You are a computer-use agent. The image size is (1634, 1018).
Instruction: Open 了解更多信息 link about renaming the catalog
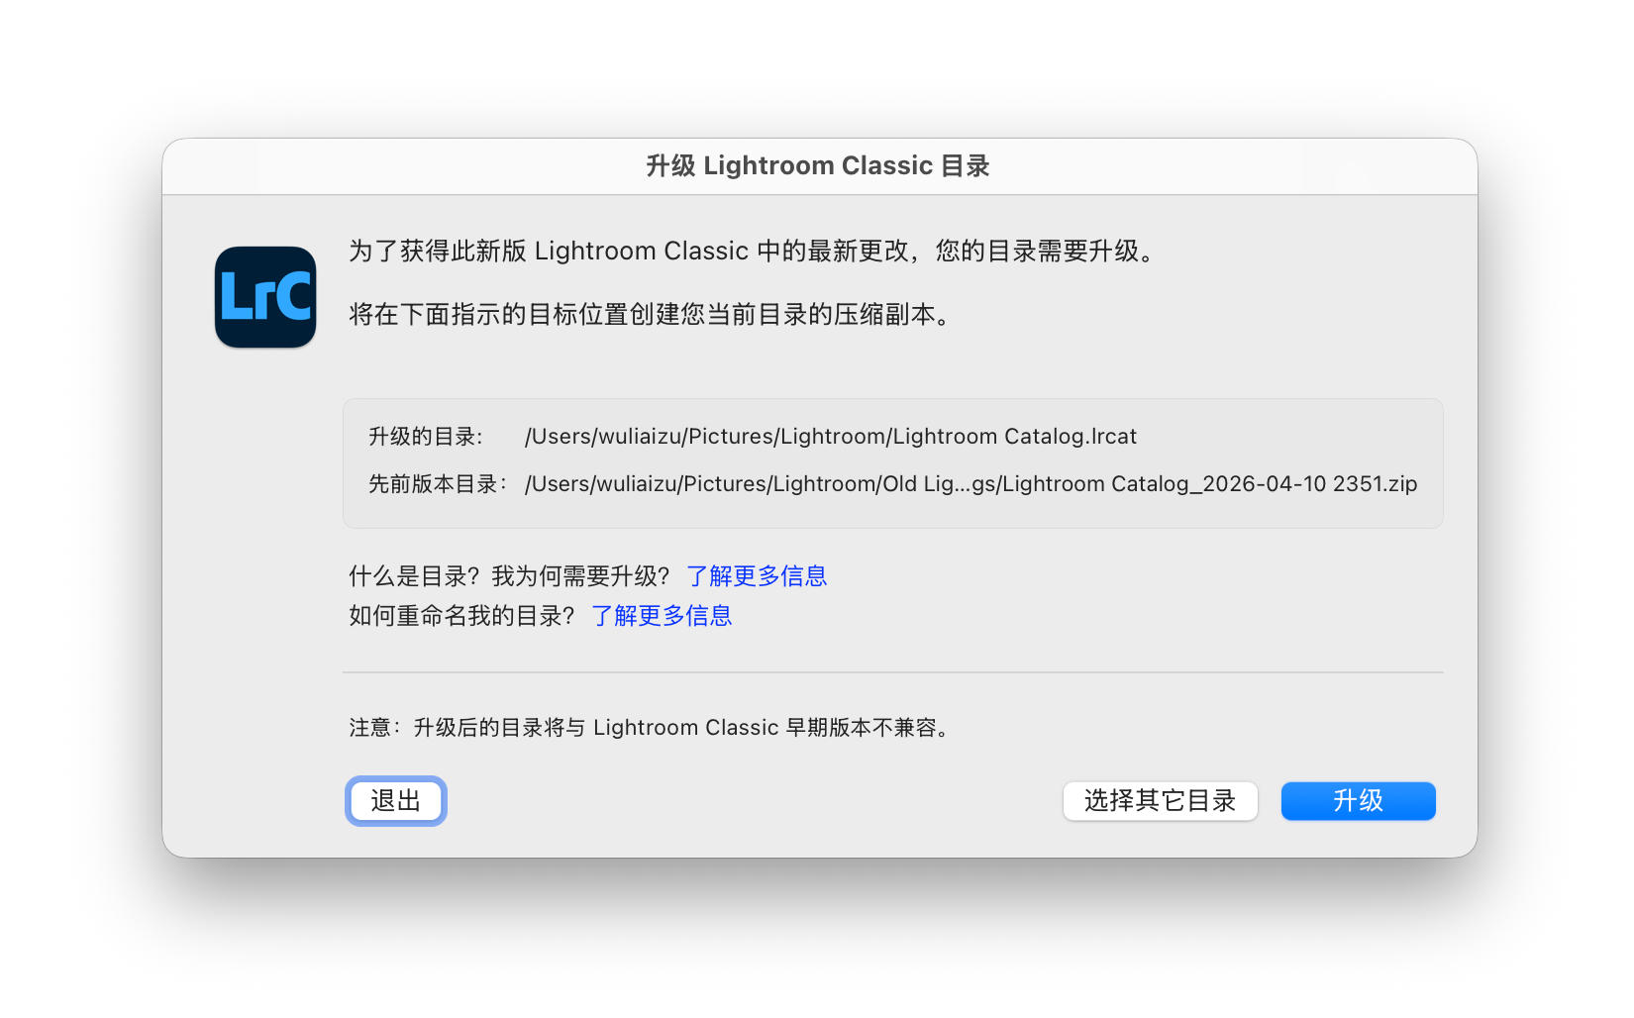click(x=662, y=616)
